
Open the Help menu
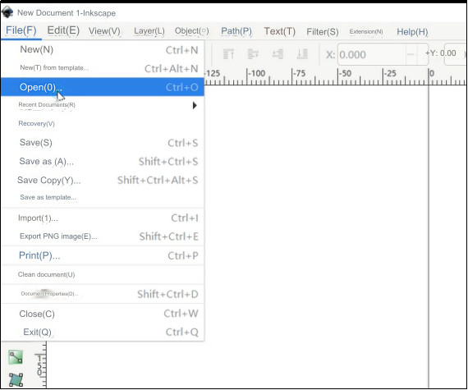click(412, 32)
